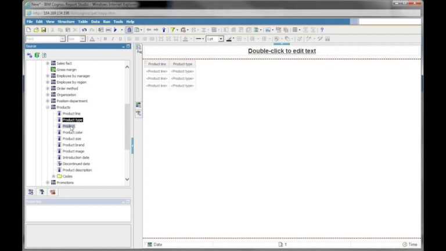Viewport: 446px width, 251px height.
Task: Click the document icon in Source pane toolbar
Action: pyautogui.click(x=44, y=55)
